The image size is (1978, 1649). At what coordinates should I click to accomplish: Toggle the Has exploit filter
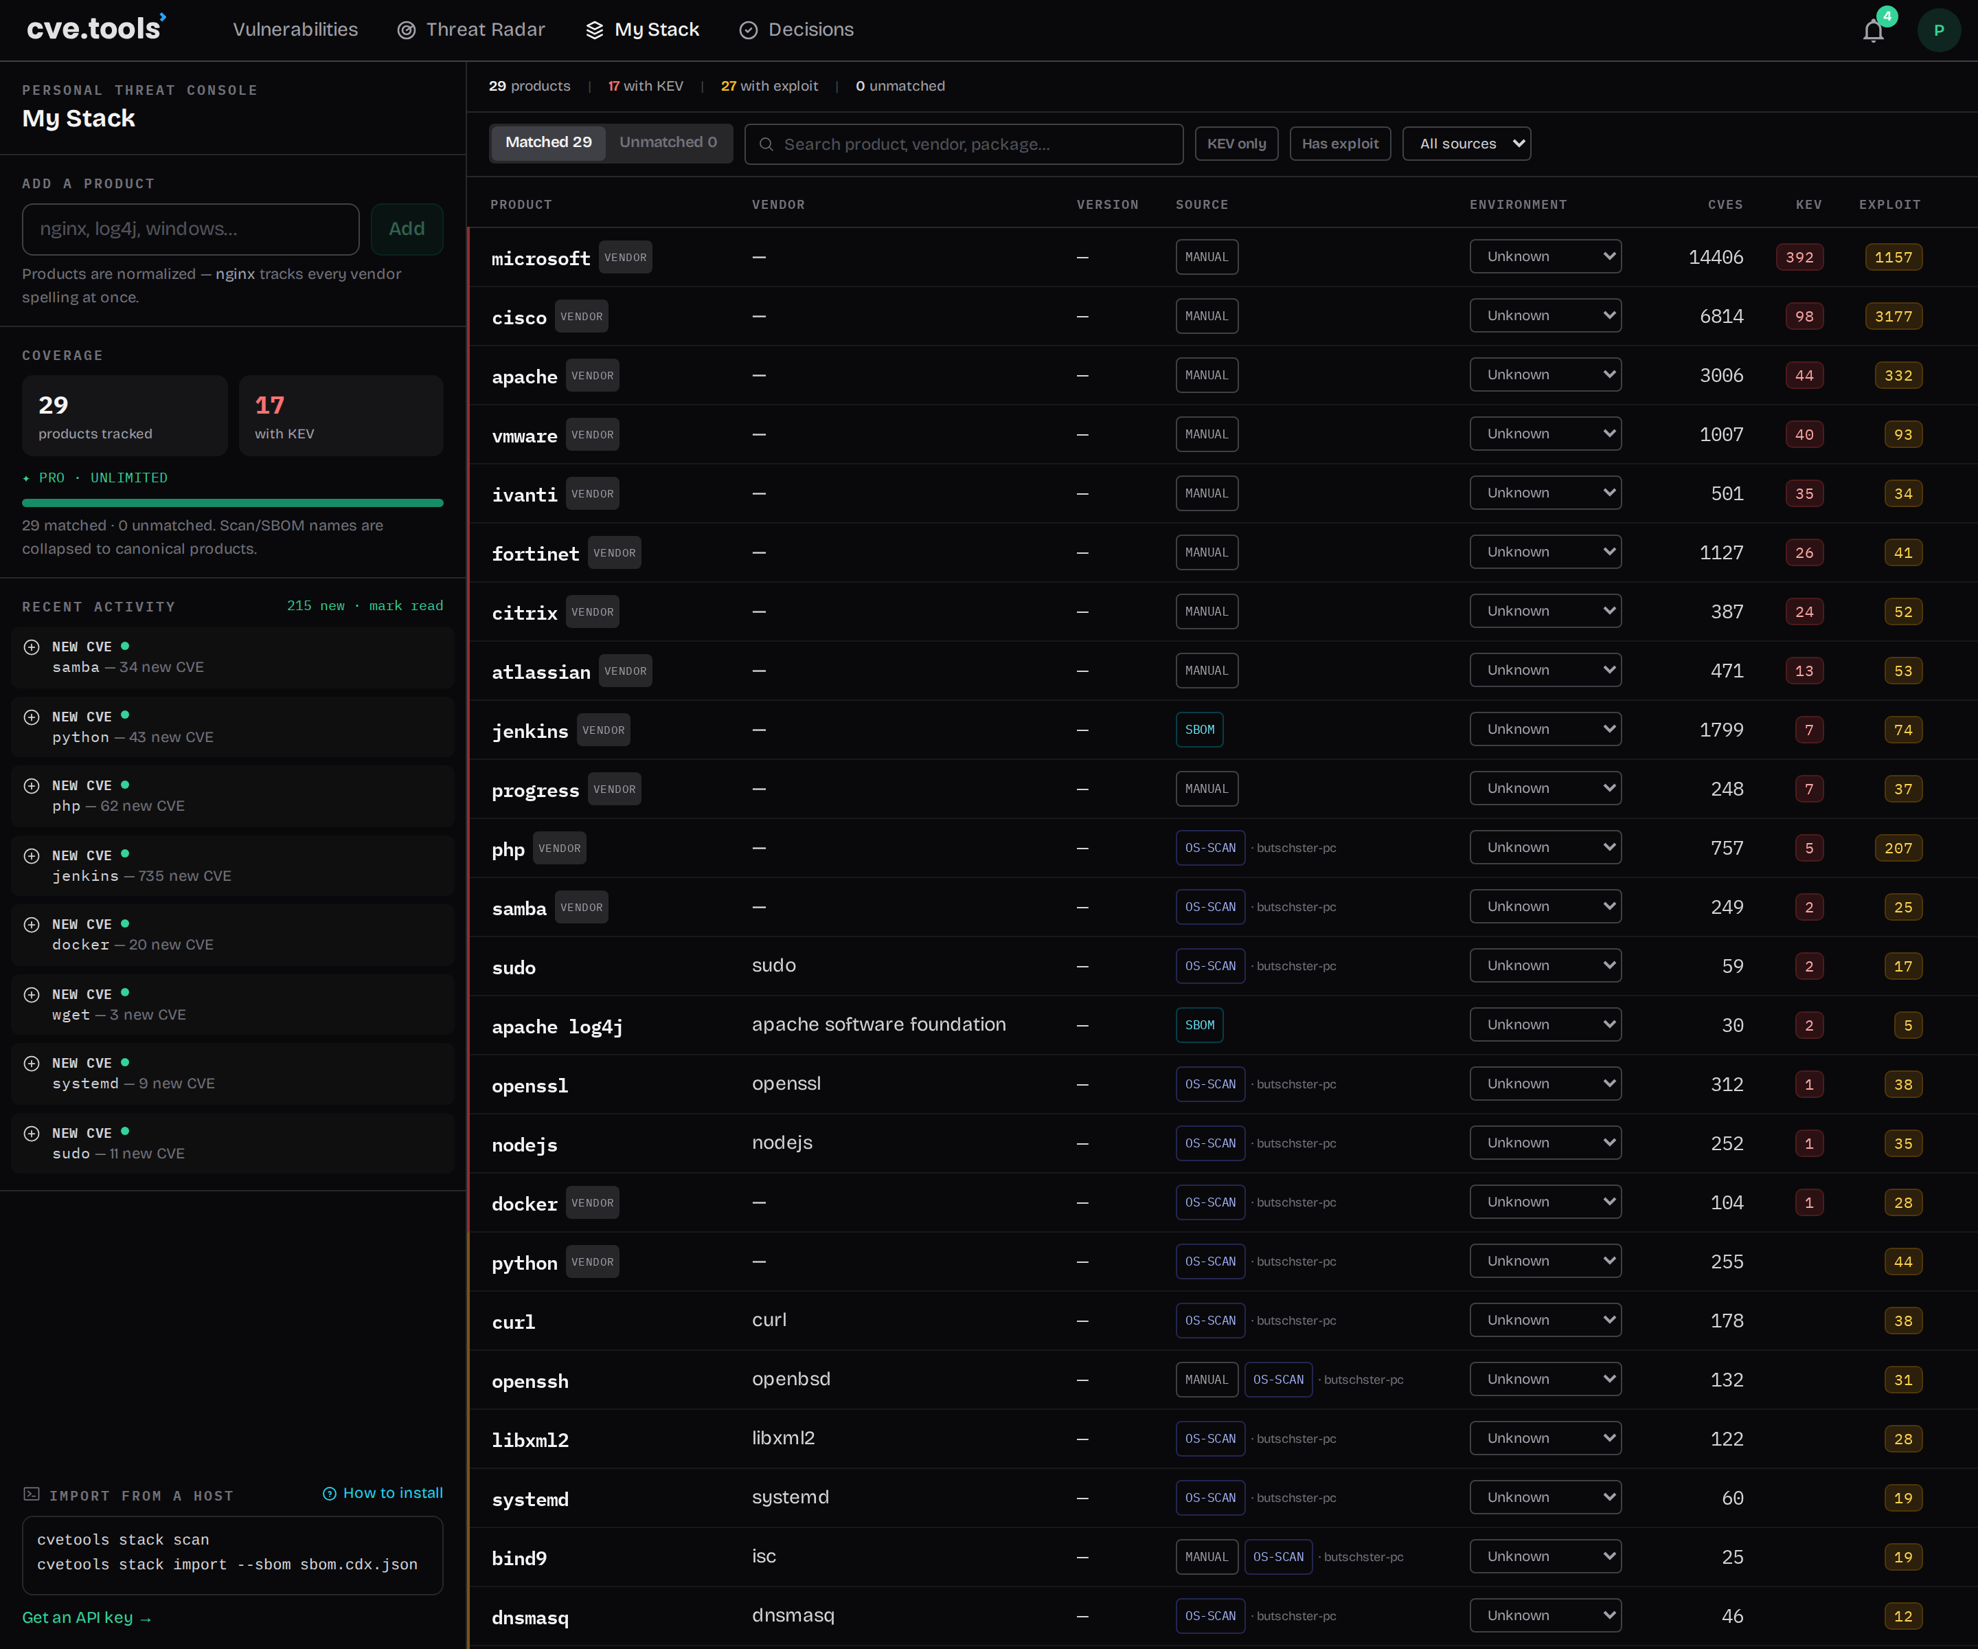pos(1339,144)
